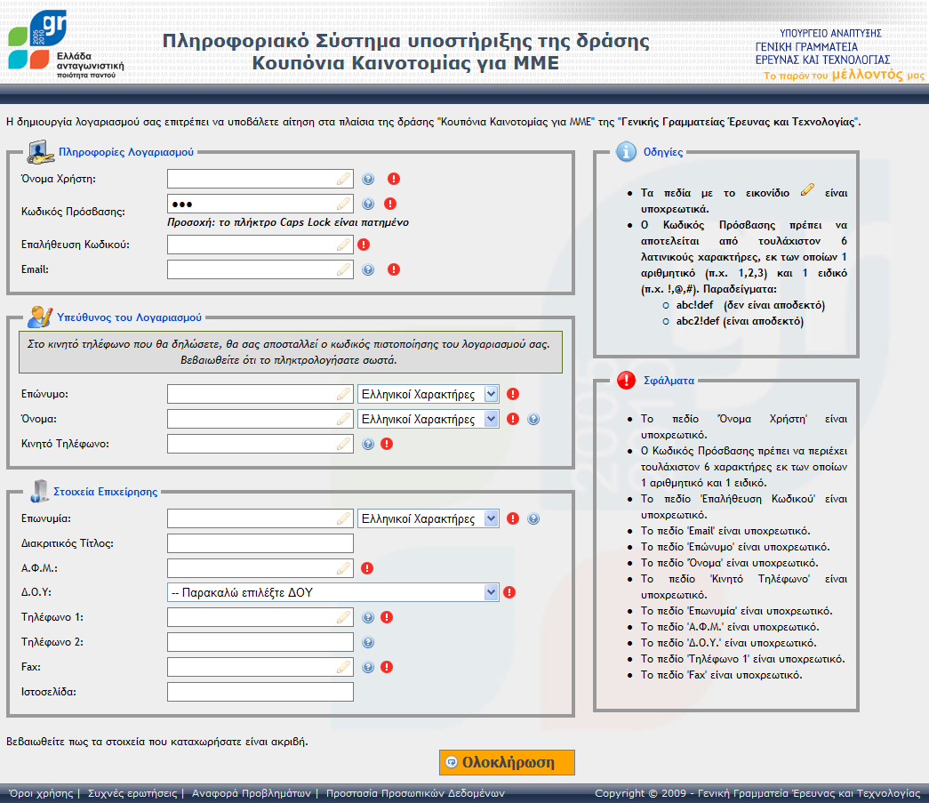Click the help icon beside Όνομα Χρήστη
Screen dimensions: 929x803
click(x=368, y=179)
